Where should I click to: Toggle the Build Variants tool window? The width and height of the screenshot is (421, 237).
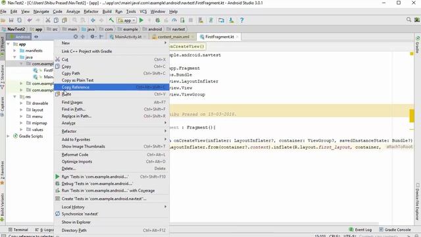tap(3, 207)
